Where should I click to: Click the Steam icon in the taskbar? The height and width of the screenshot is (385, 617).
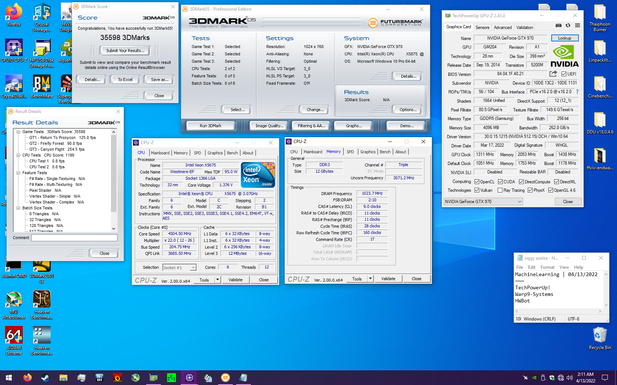click(x=45, y=377)
